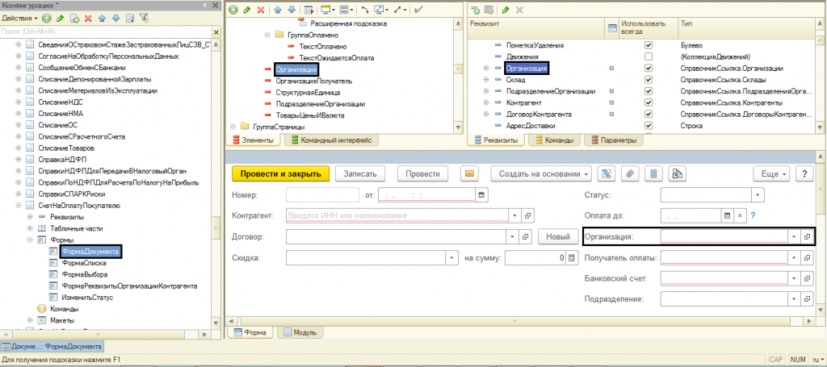The height and width of the screenshot is (367, 827).
Task: Click the Записать button
Action: (x=360, y=173)
